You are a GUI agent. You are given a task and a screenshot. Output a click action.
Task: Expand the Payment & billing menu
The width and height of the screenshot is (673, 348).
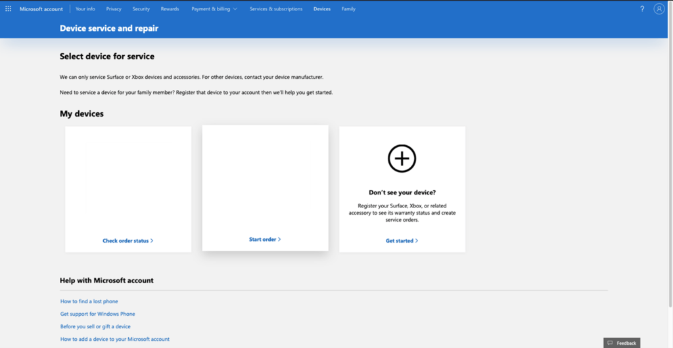click(214, 9)
